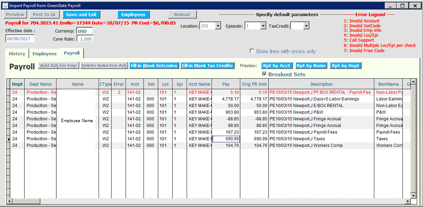
Task: Open the TaxCredit dropdown
Action: [x=306, y=26]
